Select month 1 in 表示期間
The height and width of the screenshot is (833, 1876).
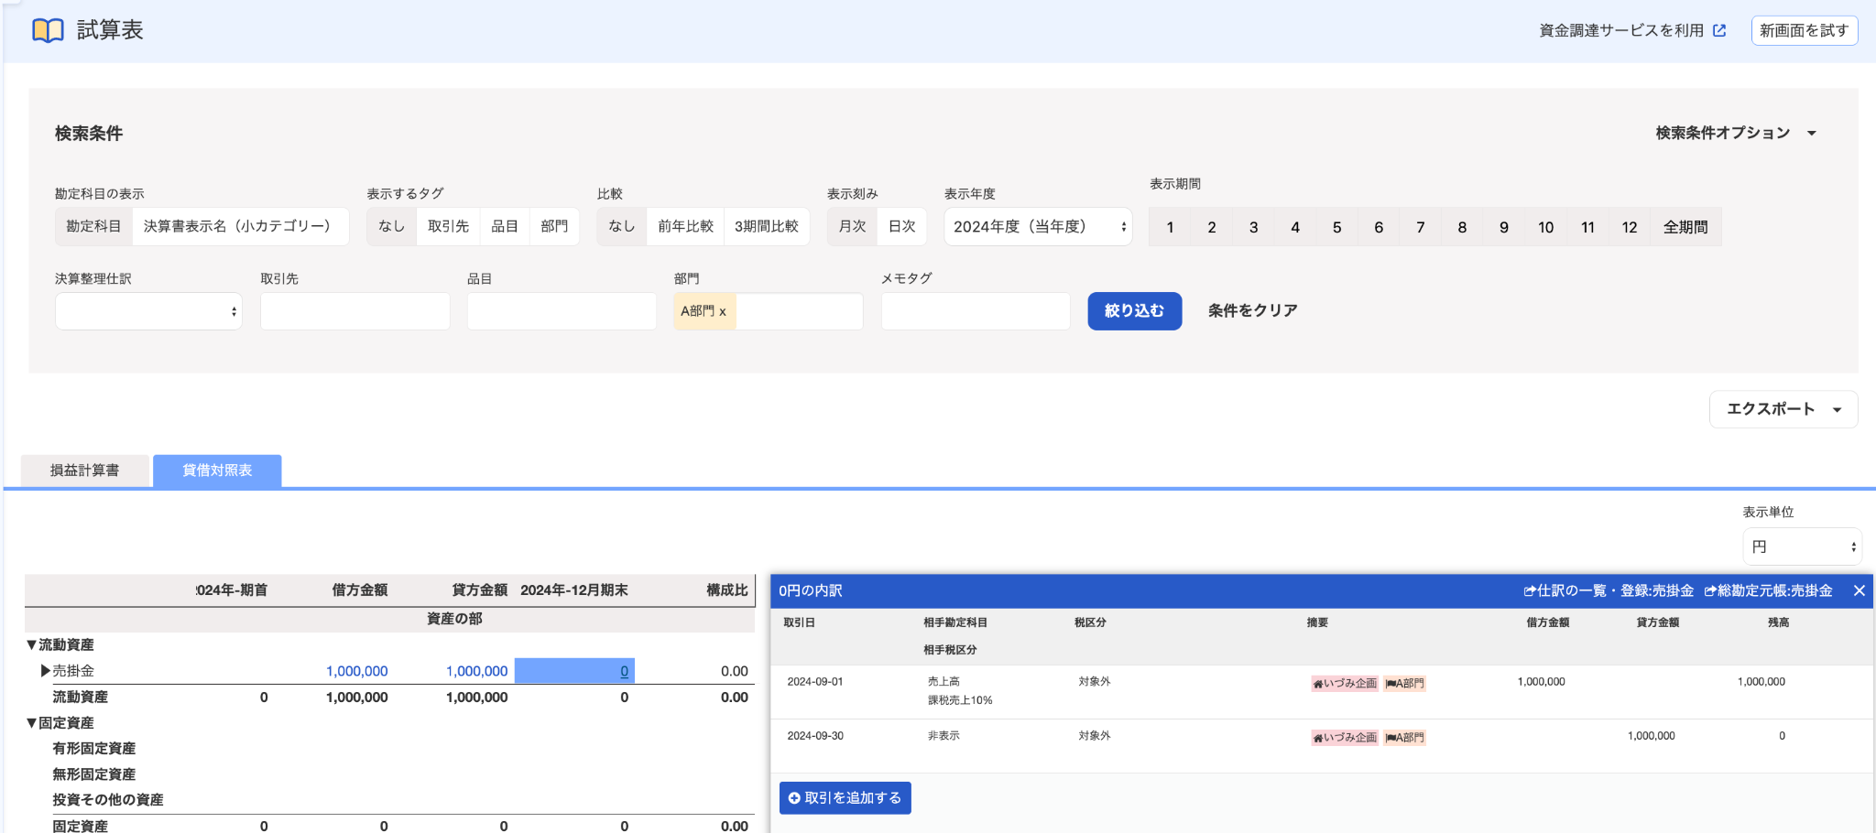point(1170,227)
